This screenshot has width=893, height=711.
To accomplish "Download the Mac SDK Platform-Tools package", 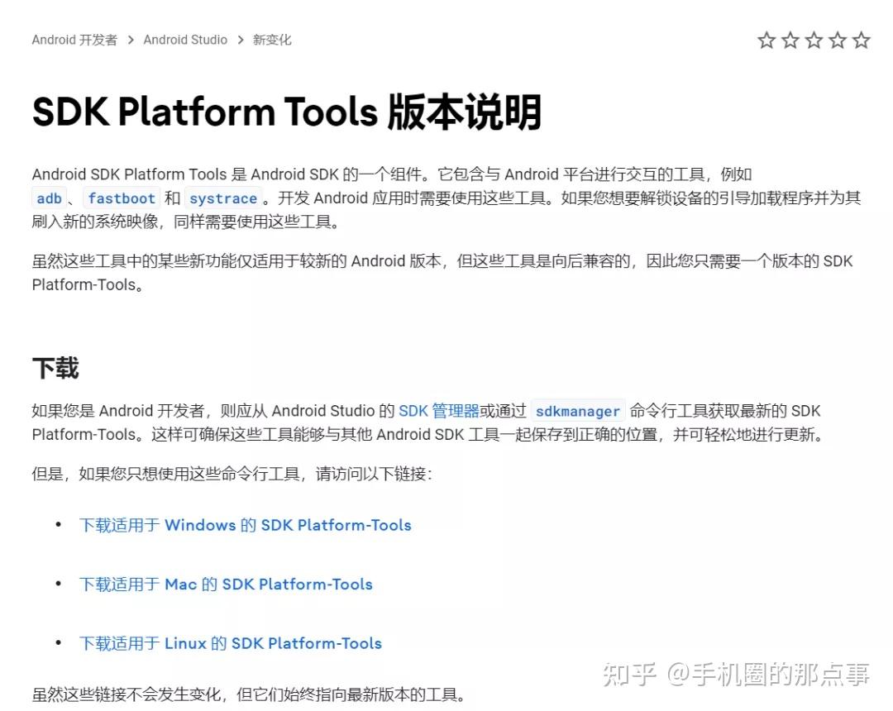I will tap(226, 585).
